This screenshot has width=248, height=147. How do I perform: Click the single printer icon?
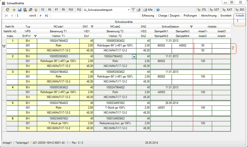pyautogui.click(x=139, y=10)
